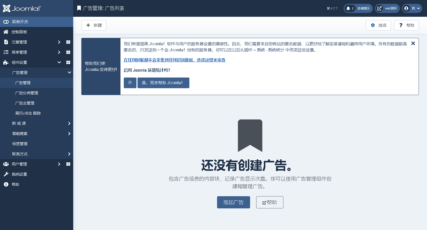
Task: Open 联系方式 menu entry
Action: pos(20,154)
